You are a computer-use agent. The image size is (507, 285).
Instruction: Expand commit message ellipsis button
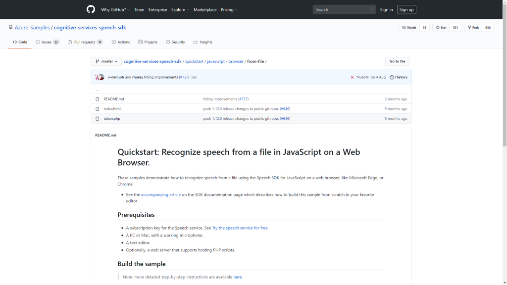coord(194,78)
